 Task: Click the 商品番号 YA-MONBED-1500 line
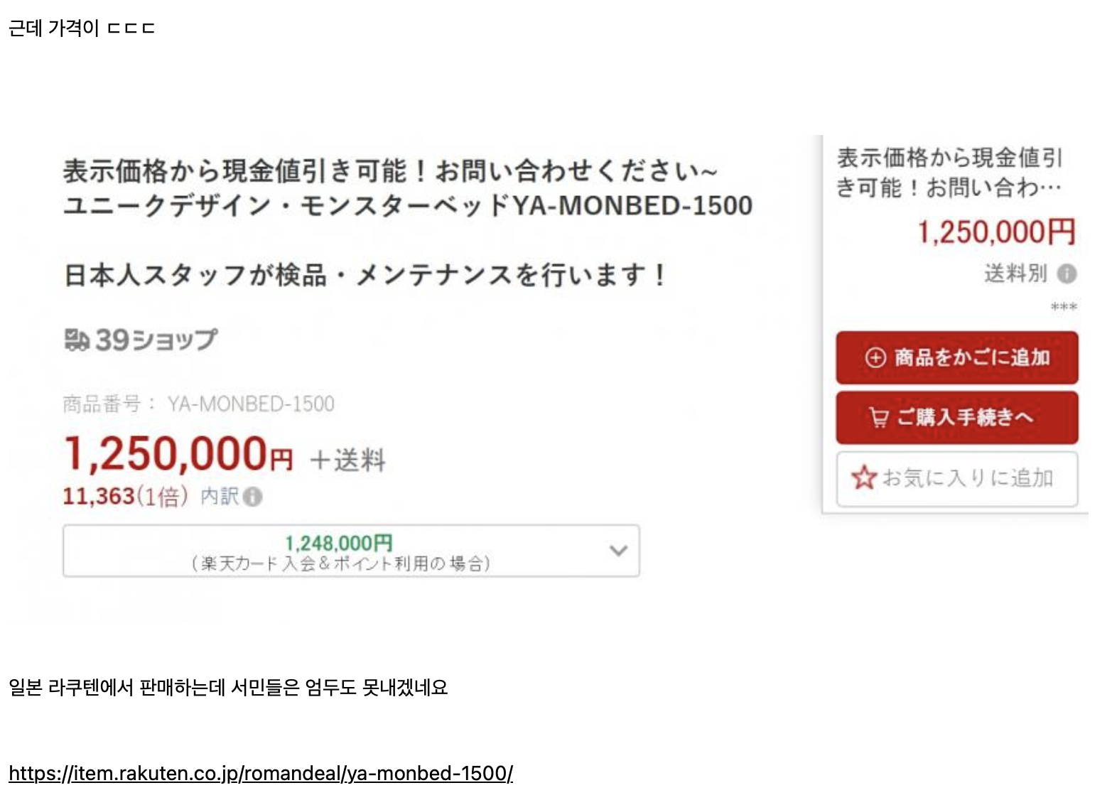tap(198, 404)
